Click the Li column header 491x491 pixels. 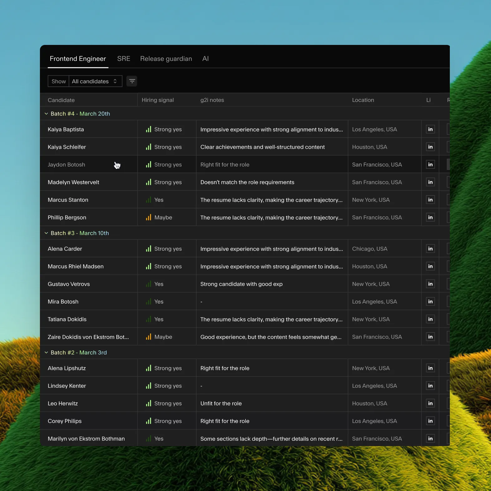pyautogui.click(x=428, y=100)
